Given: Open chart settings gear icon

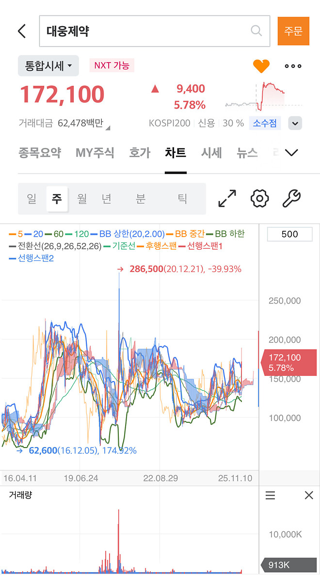Looking at the screenshot, I should pos(260,198).
